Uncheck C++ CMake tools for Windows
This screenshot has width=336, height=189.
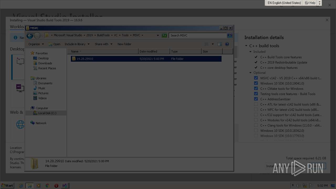(256, 88)
